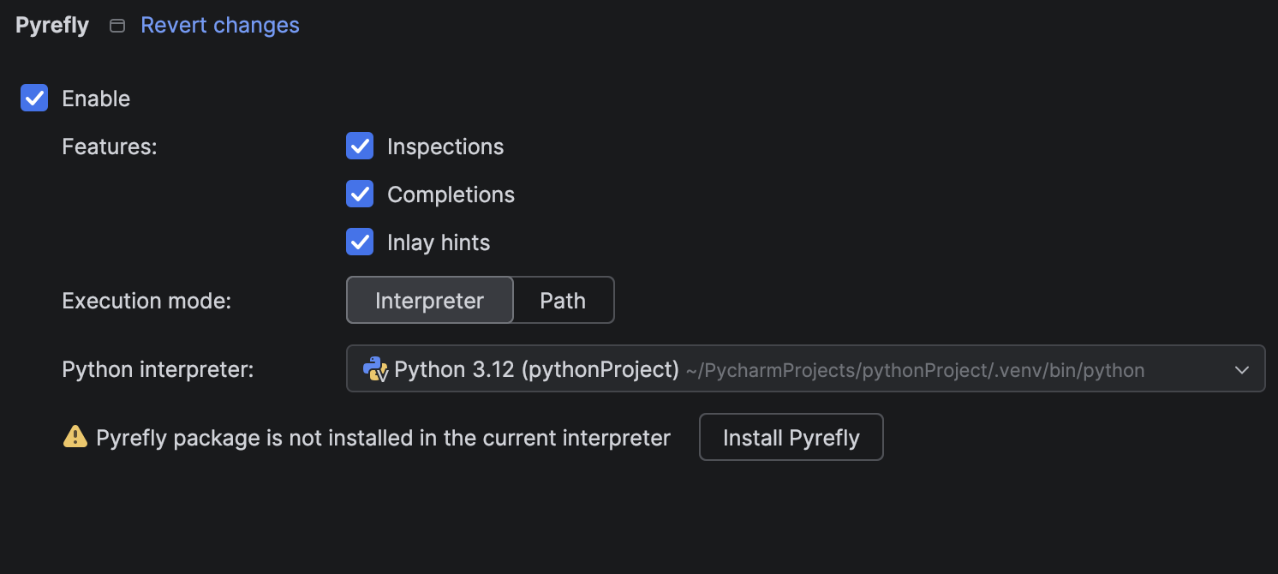Click the Revert changes link

pos(219,25)
